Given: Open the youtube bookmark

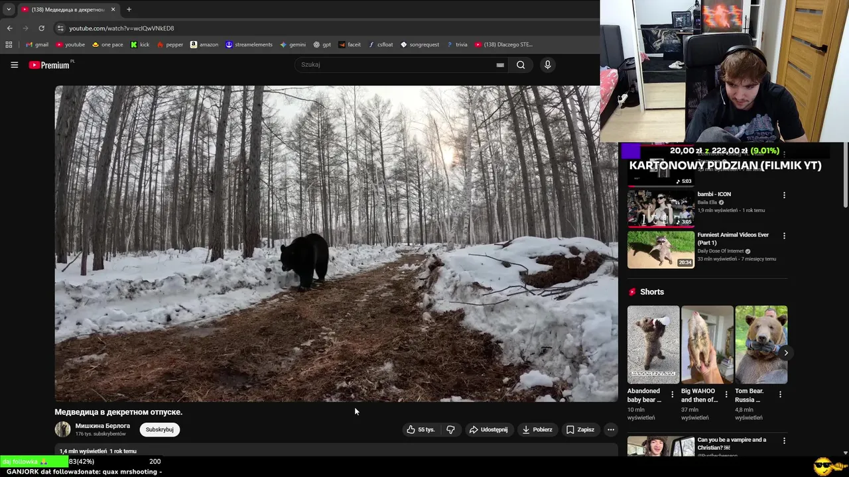Looking at the screenshot, I should pos(70,44).
